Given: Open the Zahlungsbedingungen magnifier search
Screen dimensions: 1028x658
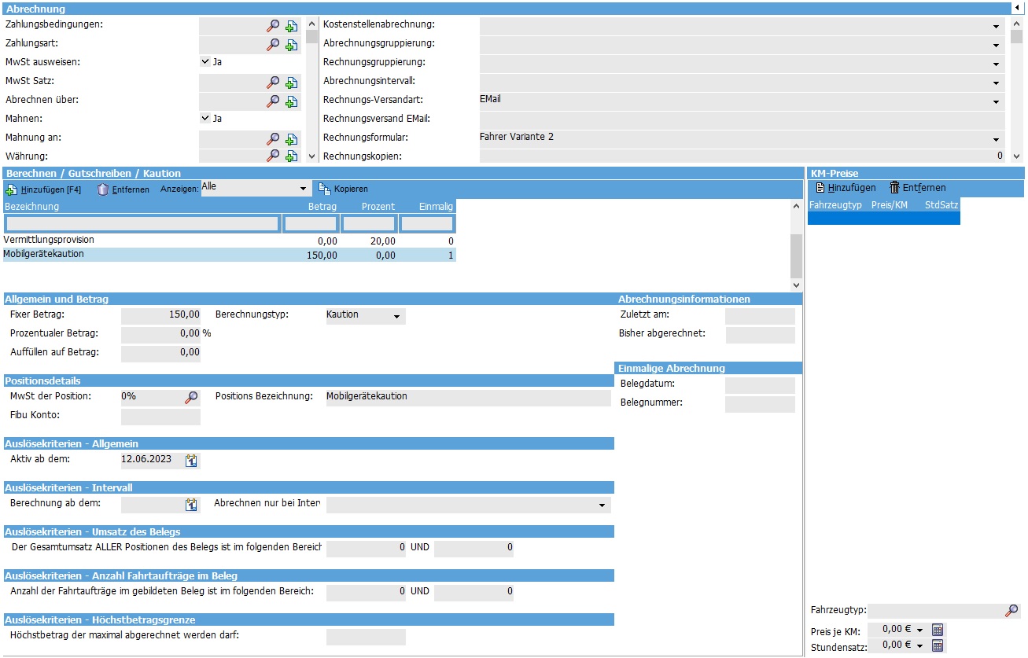Looking at the screenshot, I should (273, 26).
